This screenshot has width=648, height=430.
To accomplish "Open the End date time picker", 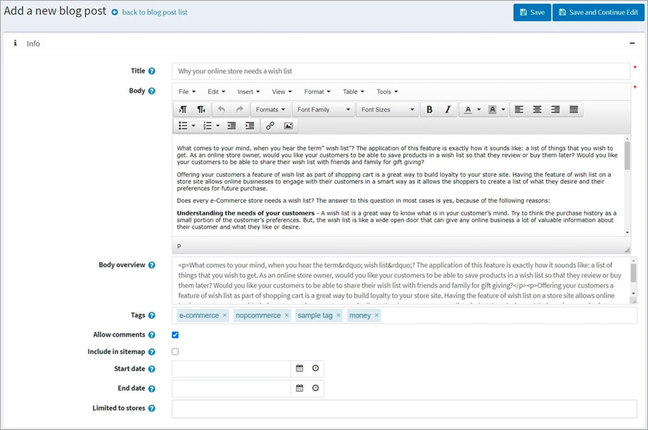I will pyautogui.click(x=315, y=388).
